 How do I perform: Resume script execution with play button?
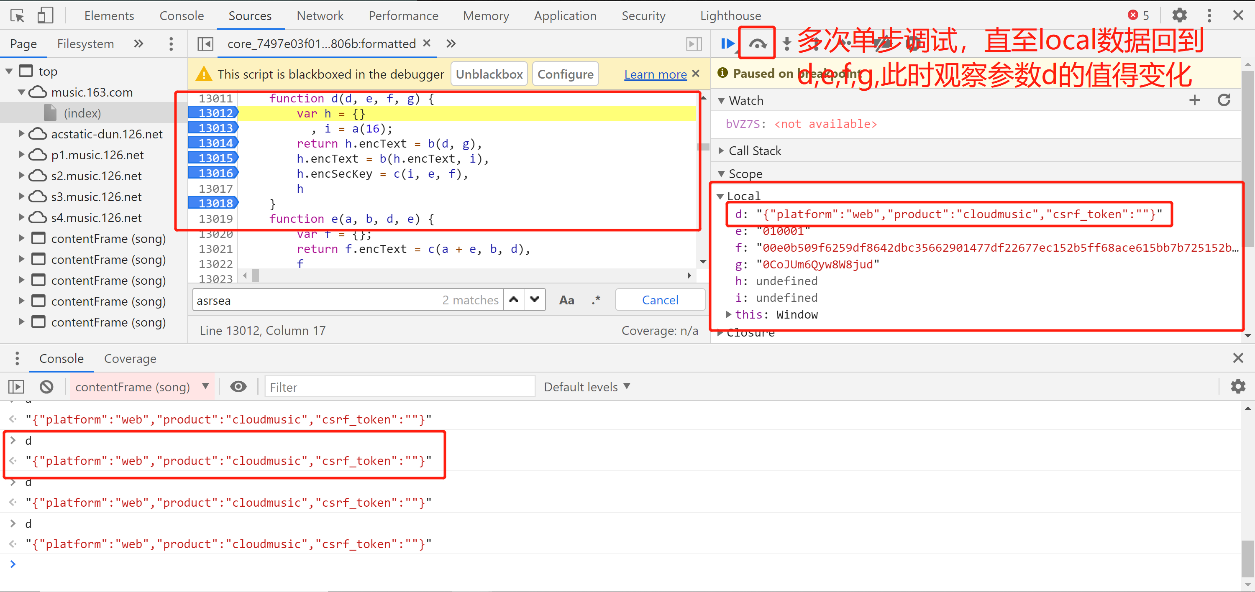click(x=727, y=44)
